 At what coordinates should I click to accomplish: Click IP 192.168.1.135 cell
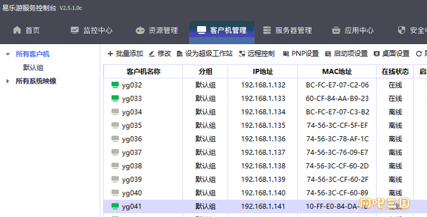click(x=263, y=125)
